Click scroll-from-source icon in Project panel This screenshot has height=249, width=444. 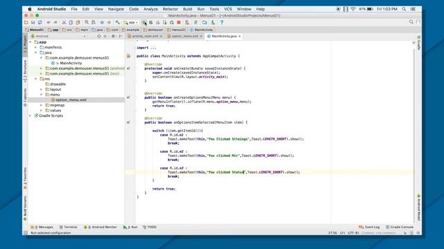point(99,36)
